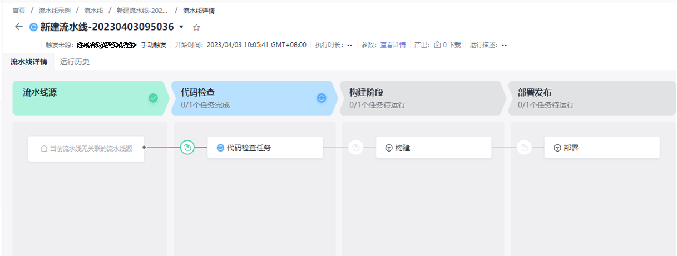Select the 流水线源 stage header
Viewport: 677px width, 256px height.
pyautogui.click(x=90, y=98)
